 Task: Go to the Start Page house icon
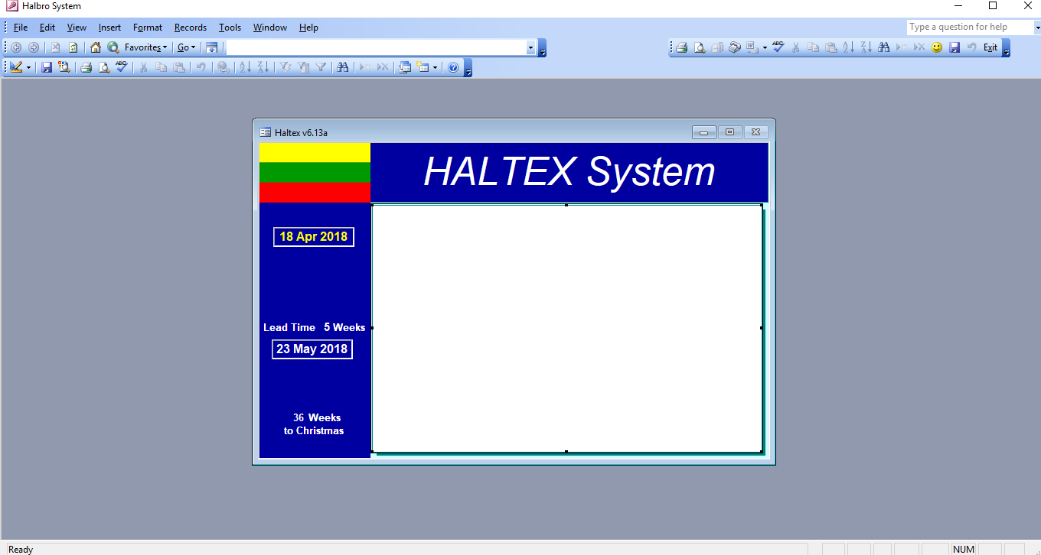pyautogui.click(x=96, y=47)
